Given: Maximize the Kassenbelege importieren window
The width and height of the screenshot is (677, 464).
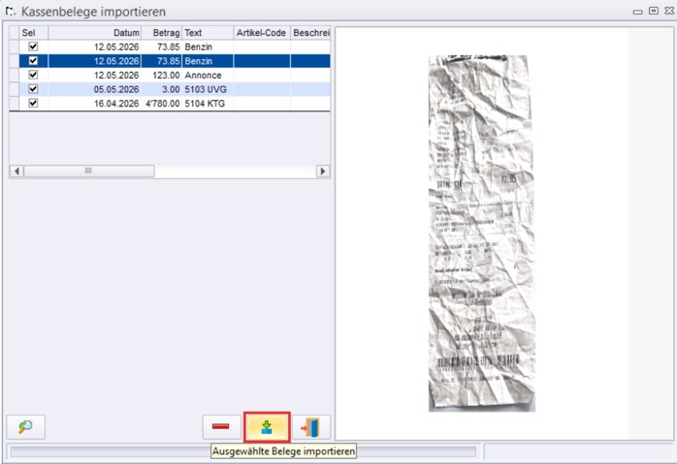Looking at the screenshot, I should coord(654,11).
